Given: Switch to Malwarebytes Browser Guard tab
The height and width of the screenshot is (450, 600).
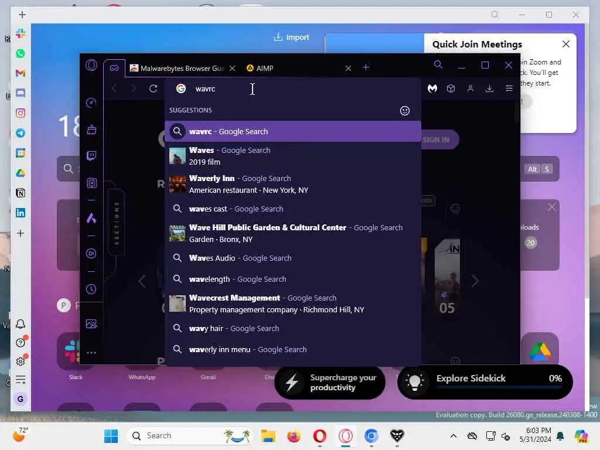Looking at the screenshot, I should pyautogui.click(x=177, y=68).
